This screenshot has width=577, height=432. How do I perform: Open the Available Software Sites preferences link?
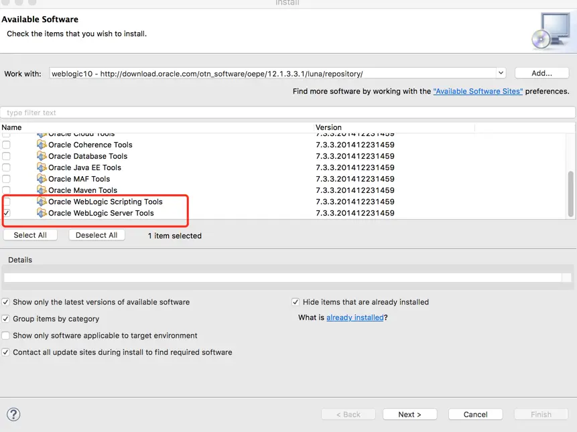(x=478, y=91)
